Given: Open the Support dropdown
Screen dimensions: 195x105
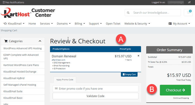Looking at the screenshot, I should tap(95, 24).
